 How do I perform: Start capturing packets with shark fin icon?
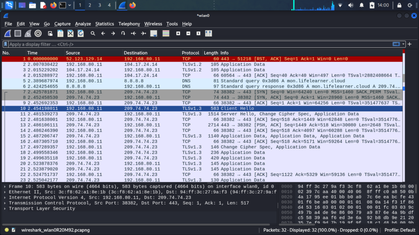tap(8, 33)
